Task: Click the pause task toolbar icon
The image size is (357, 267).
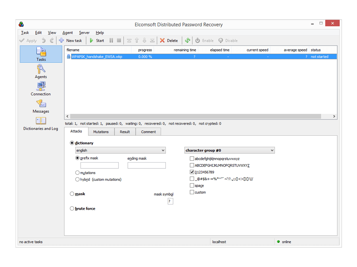Action: (x=111, y=41)
